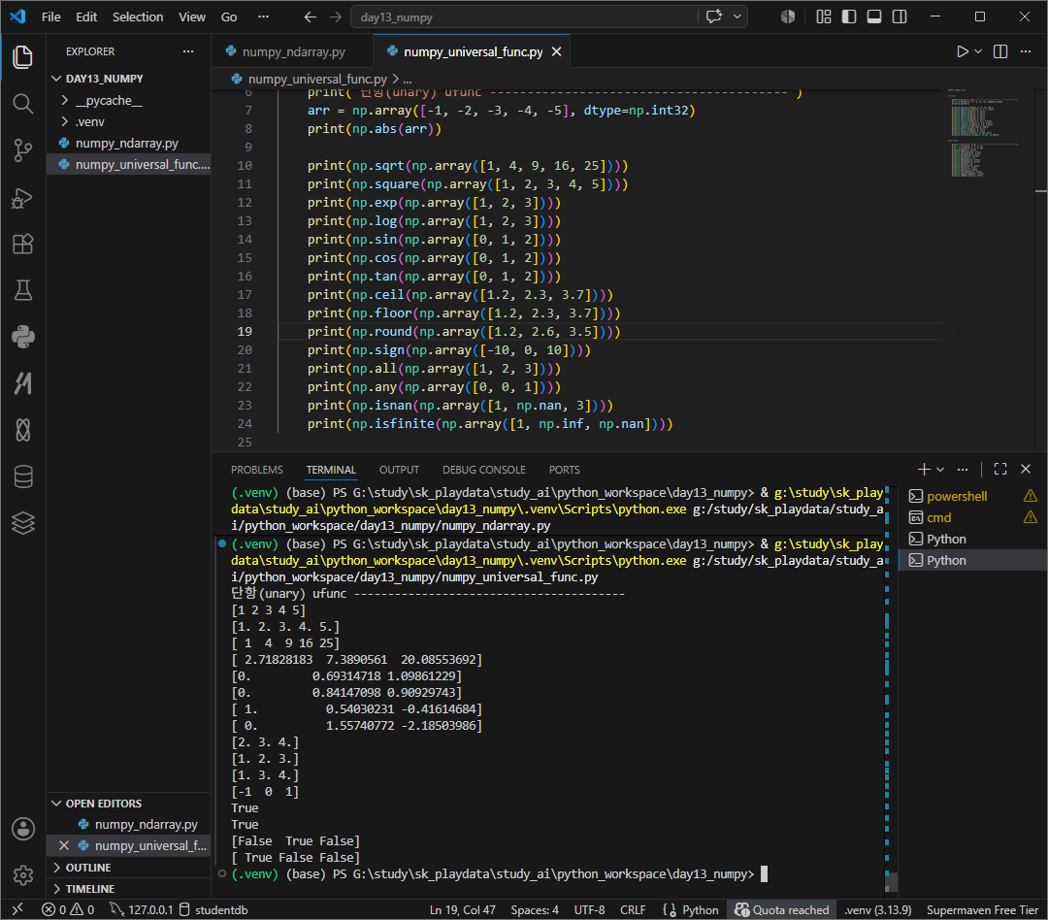Go forward in navigation history
Image resolution: width=1048 pixels, height=920 pixels.
pyautogui.click(x=336, y=17)
